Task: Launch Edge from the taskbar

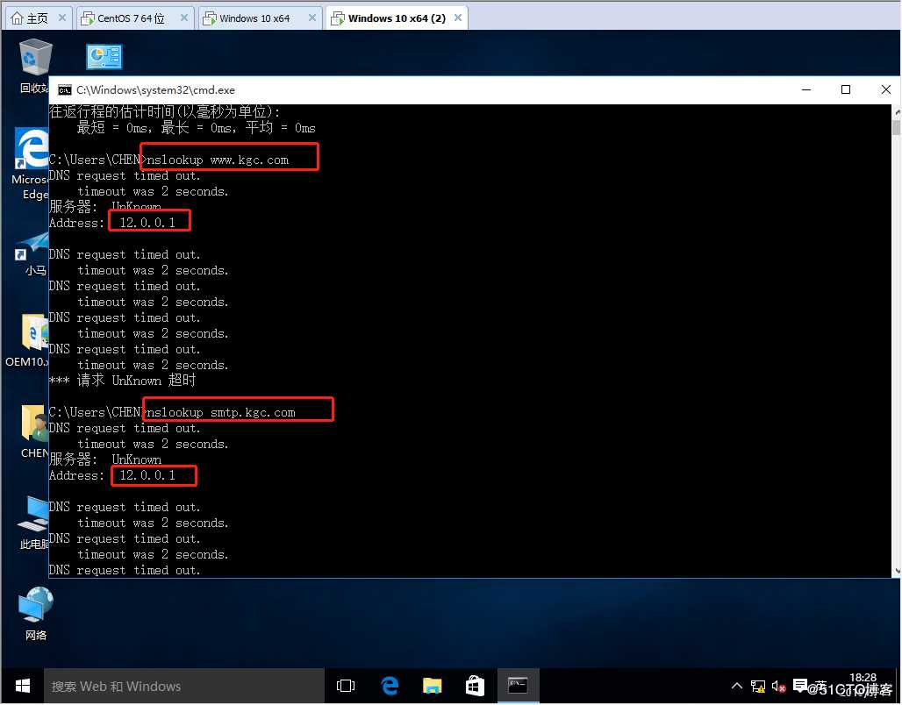Action: pos(390,686)
